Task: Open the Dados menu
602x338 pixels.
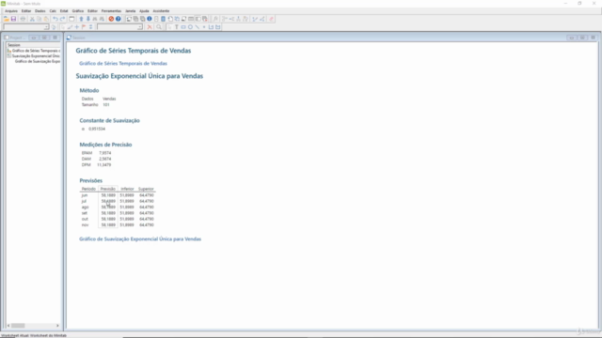Action: pyautogui.click(x=40, y=10)
